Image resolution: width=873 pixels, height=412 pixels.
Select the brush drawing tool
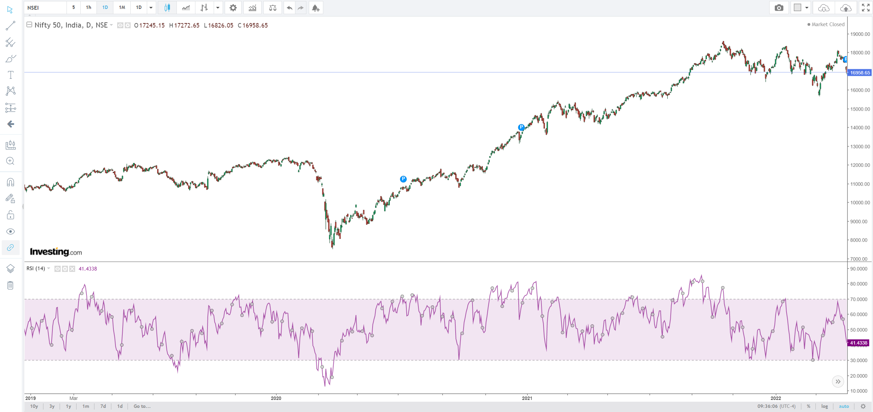[x=10, y=59]
